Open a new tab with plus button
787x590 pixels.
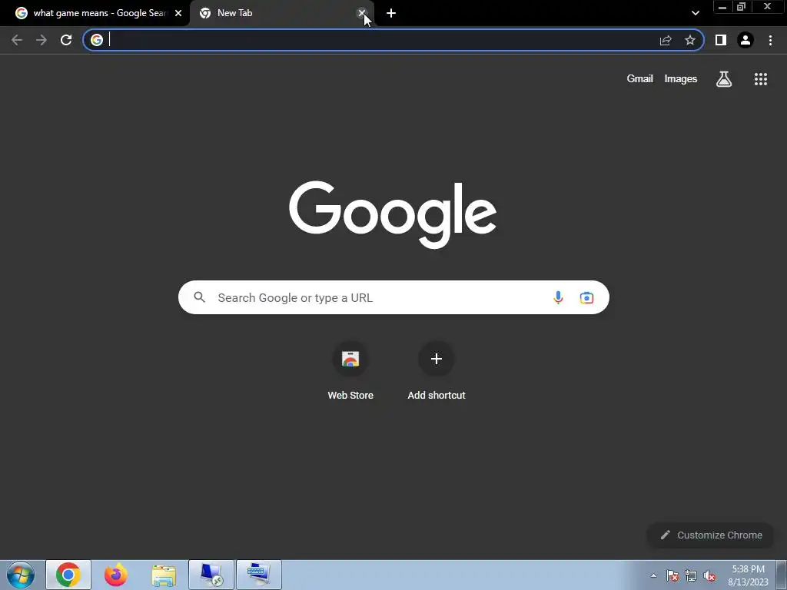[391, 13]
